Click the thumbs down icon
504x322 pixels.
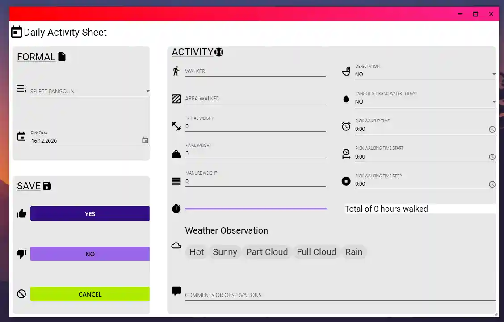(21, 254)
